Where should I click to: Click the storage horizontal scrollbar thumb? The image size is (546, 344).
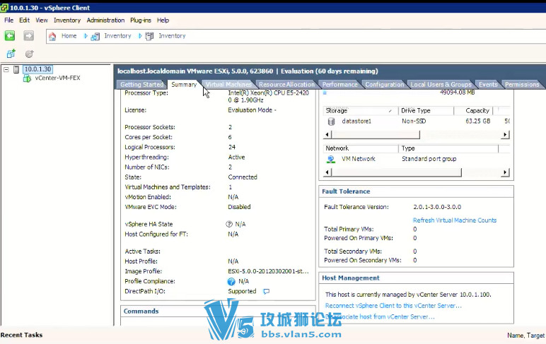pos(376,135)
